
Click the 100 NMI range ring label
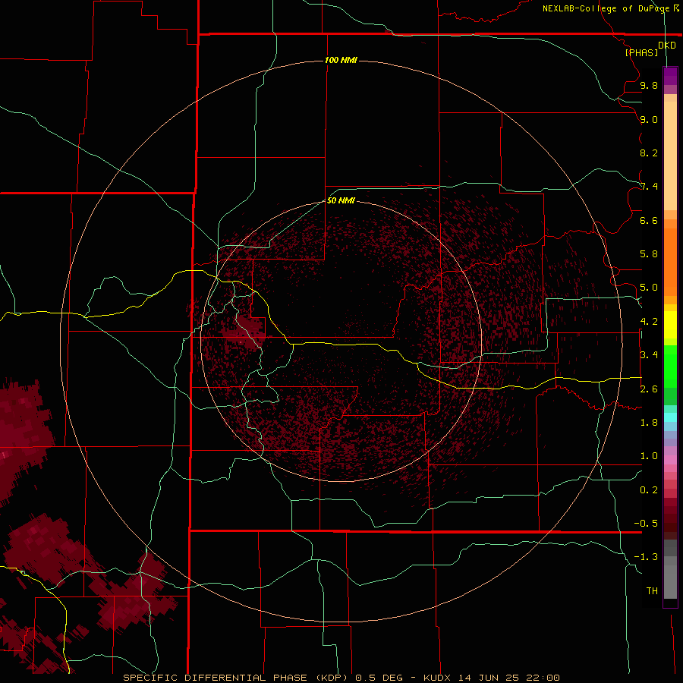click(341, 60)
